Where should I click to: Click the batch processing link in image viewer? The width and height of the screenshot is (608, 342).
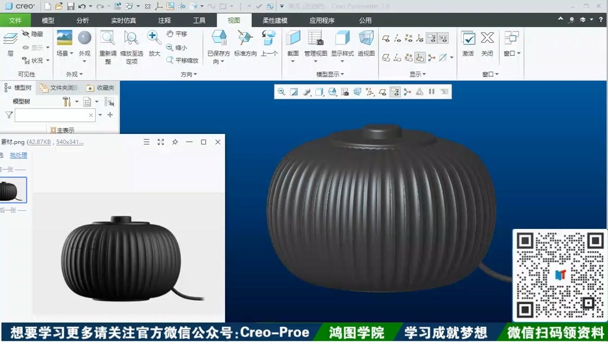point(17,155)
